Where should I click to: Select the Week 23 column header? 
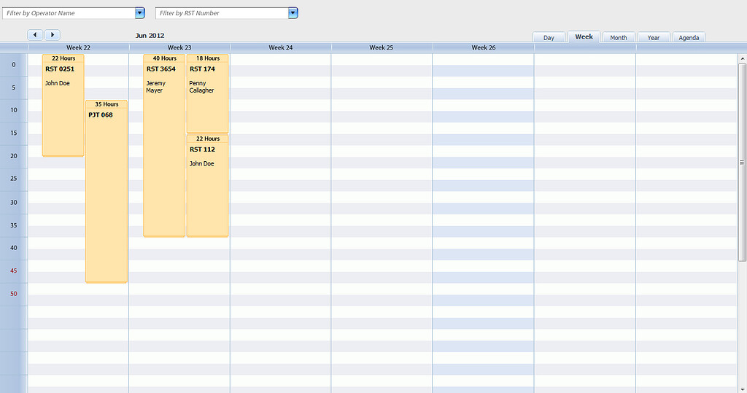[179, 47]
